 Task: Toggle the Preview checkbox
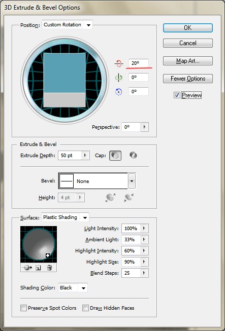(177, 95)
